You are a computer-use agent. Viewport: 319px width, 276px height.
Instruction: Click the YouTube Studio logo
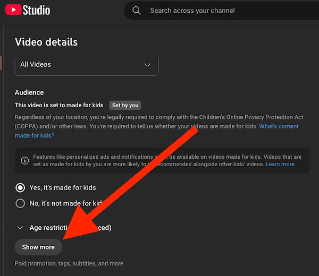(28, 10)
